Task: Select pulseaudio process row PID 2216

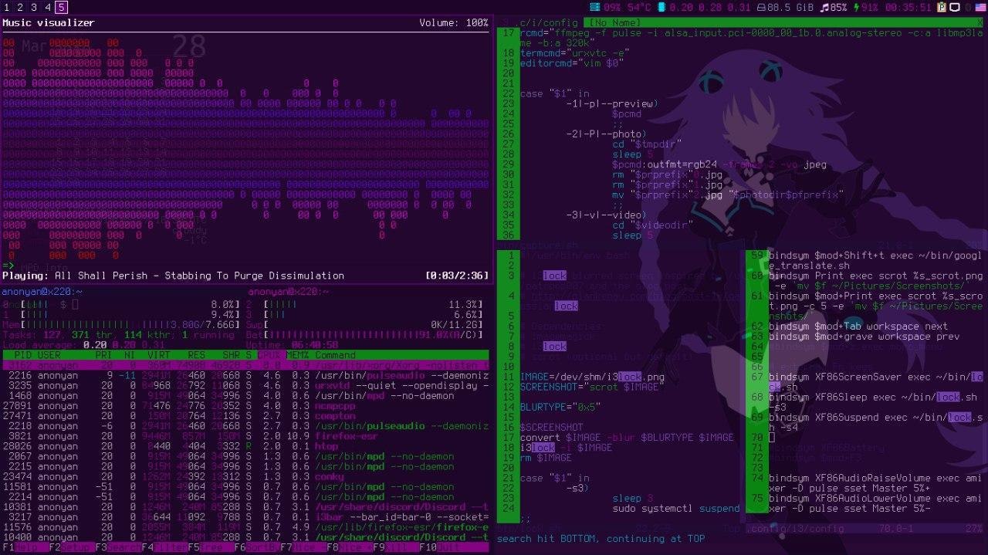Action: (245, 376)
